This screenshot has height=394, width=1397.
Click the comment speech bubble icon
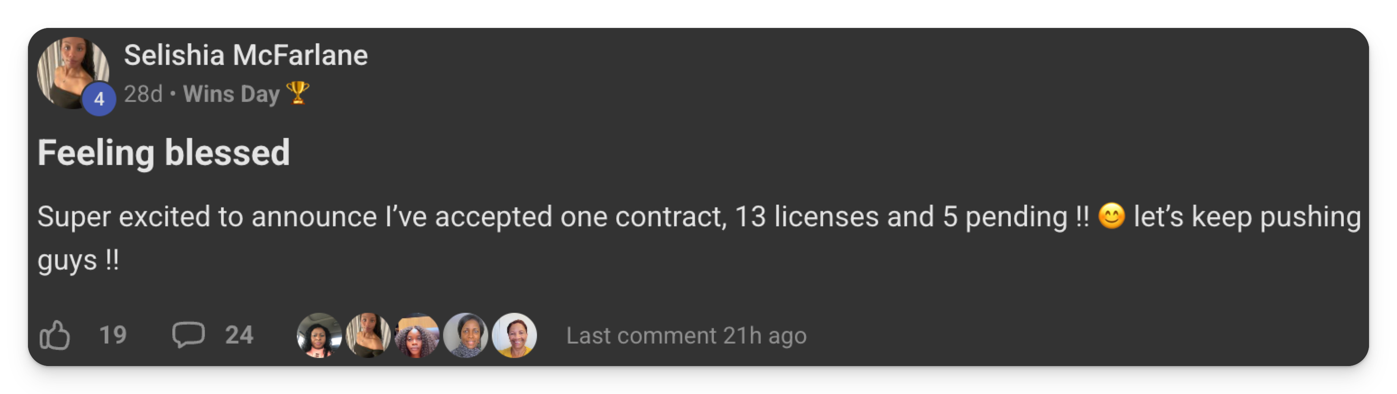(x=188, y=334)
